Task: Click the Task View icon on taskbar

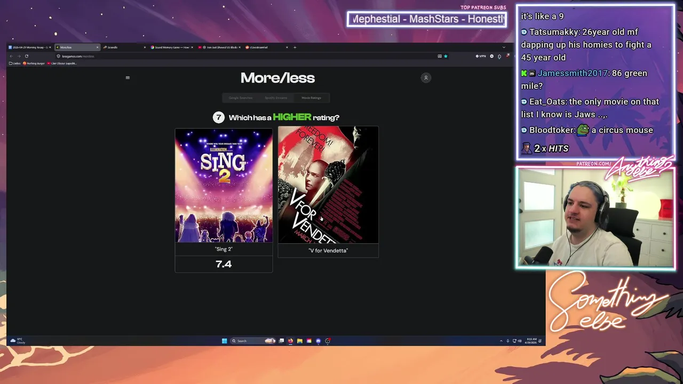Action: [x=281, y=341]
